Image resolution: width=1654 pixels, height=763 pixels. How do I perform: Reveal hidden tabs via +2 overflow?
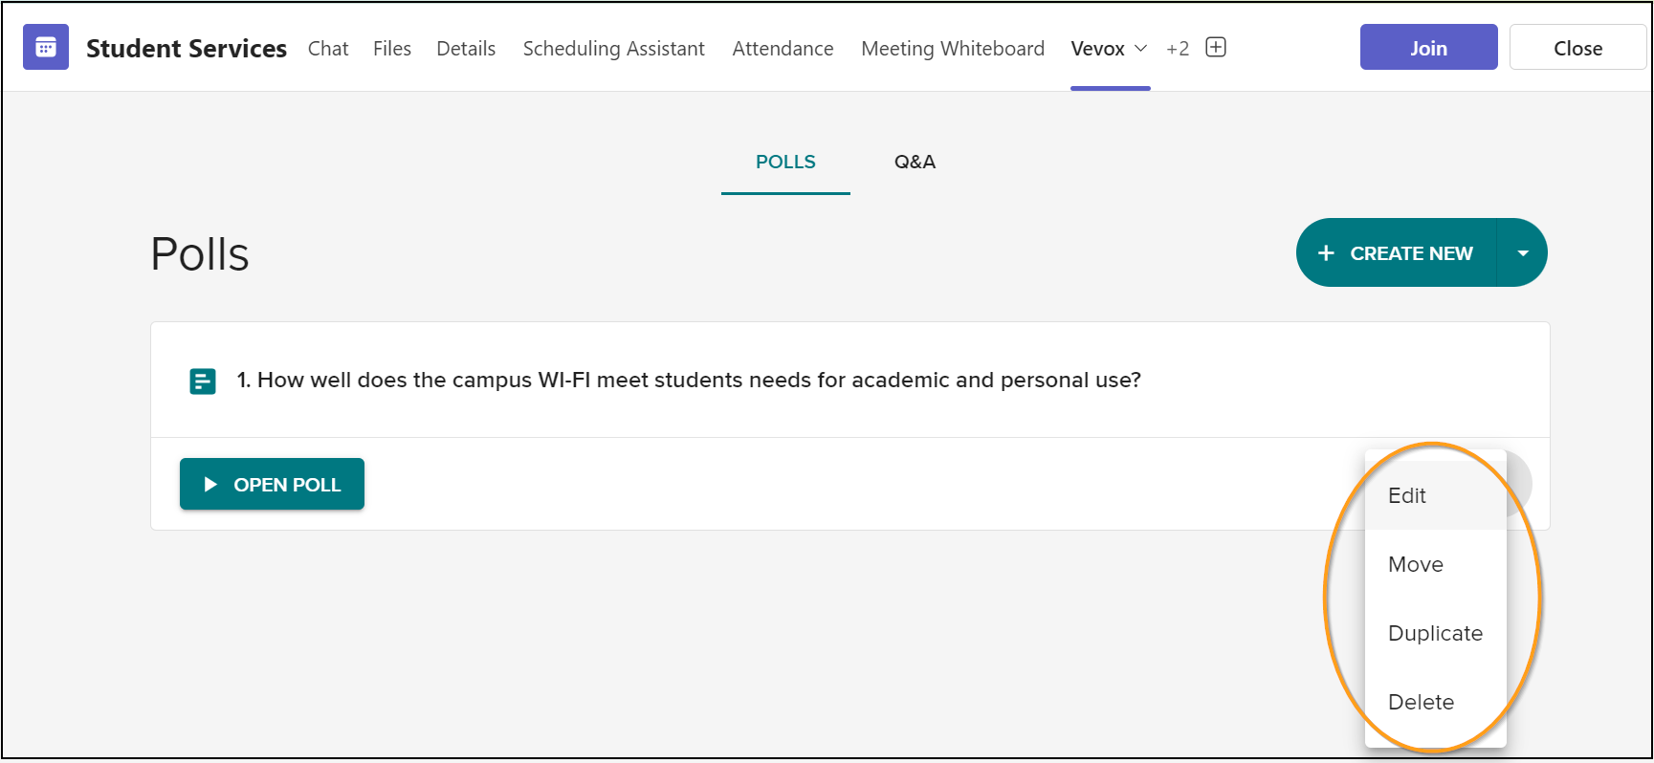coord(1178,48)
